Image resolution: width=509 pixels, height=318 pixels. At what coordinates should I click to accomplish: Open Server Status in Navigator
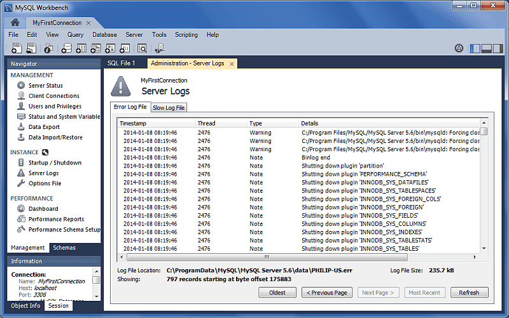coord(45,86)
